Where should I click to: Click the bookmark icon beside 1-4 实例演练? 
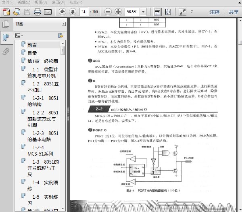(x=23, y=181)
